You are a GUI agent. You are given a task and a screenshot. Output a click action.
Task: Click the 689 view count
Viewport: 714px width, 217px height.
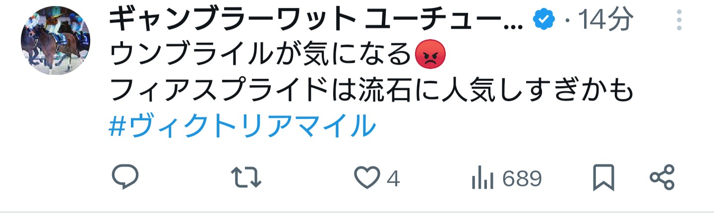(521, 179)
